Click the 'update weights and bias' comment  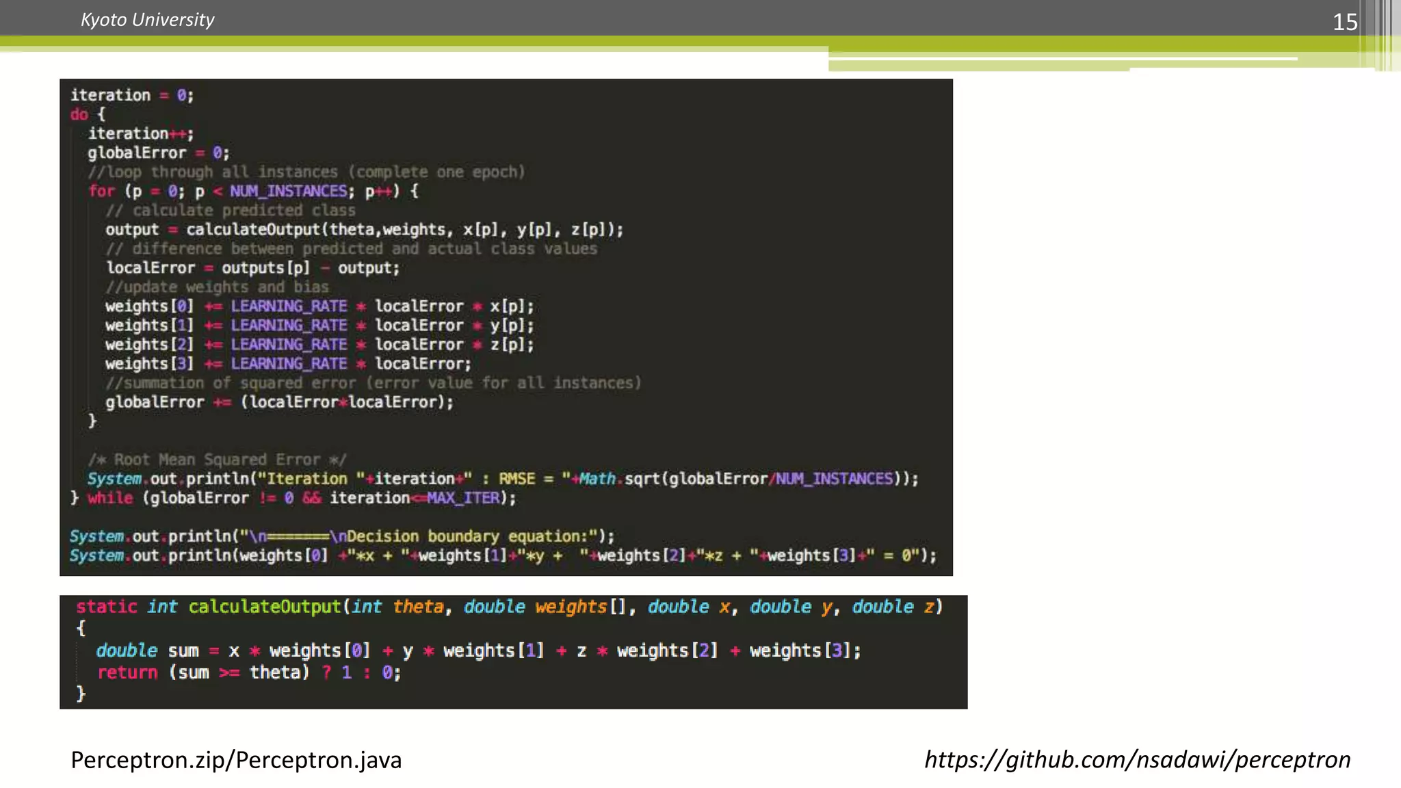pos(217,287)
